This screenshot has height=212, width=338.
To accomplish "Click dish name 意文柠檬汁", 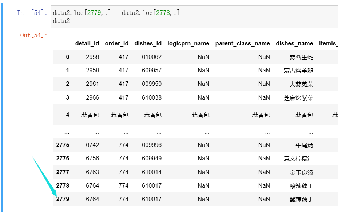I will tap(298, 159).
